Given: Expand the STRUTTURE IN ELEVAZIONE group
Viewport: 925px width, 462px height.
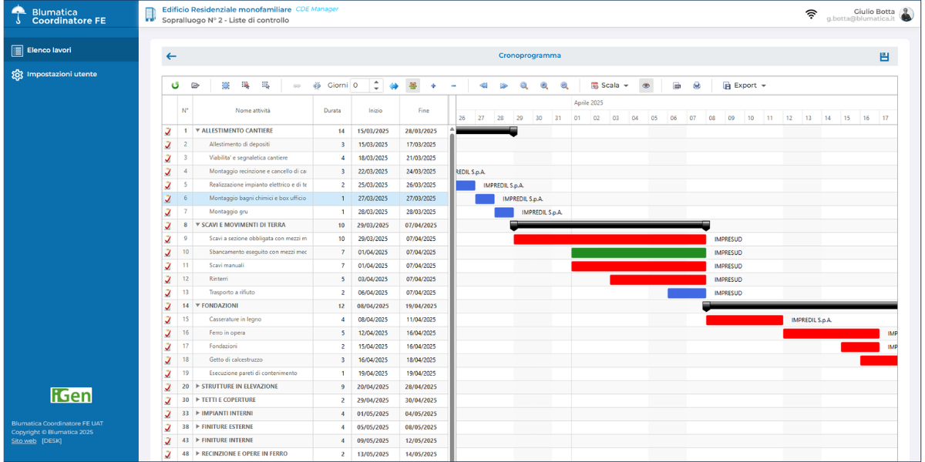Looking at the screenshot, I should pyautogui.click(x=198, y=387).
